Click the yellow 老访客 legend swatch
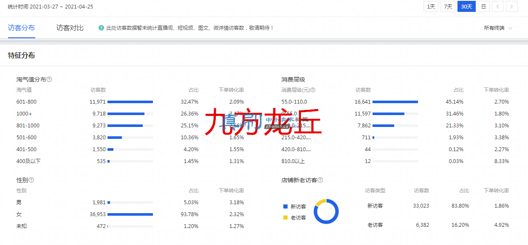 coord(285,218)
